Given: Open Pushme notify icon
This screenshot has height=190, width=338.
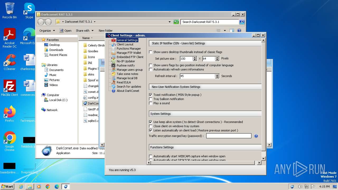Looking at the screenshot, I should (x=114, y=65).
